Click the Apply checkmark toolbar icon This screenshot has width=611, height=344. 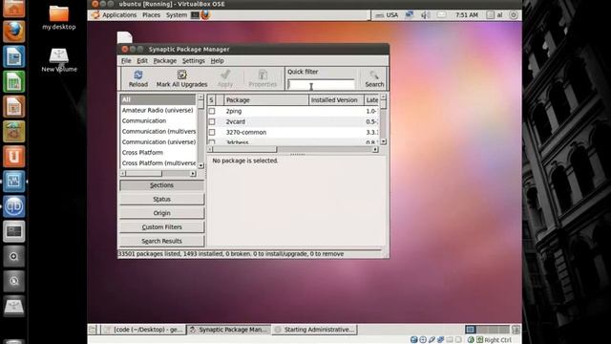coord(225,78)
